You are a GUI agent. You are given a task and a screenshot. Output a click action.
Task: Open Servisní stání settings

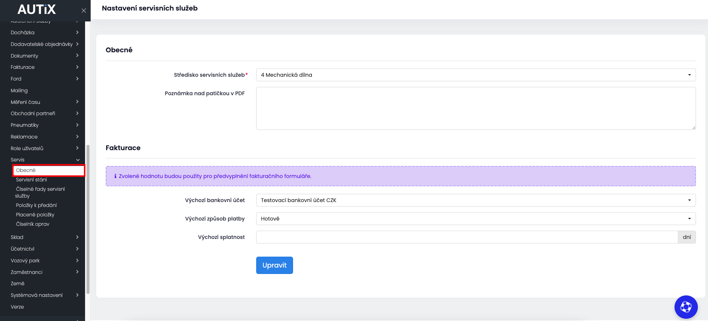click(x=32, y=180)
